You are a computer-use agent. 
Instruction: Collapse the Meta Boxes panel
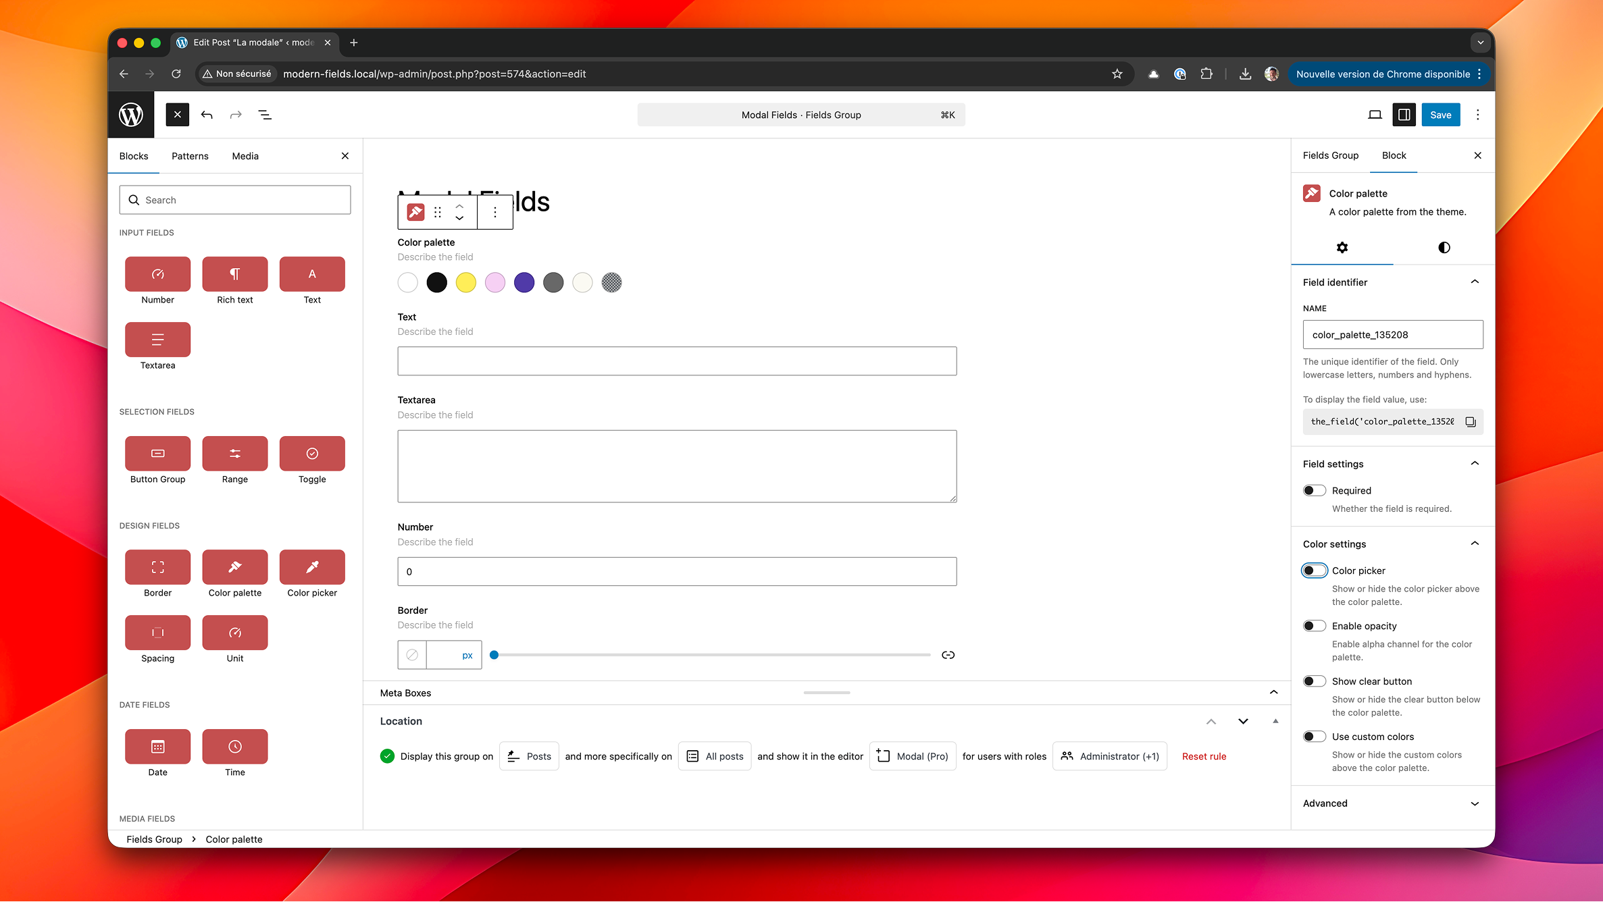pyautogui.click(x=1273, y=692)
